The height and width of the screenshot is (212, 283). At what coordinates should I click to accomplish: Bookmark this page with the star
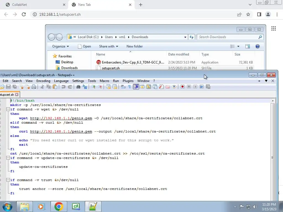click(x=248, y=14)
